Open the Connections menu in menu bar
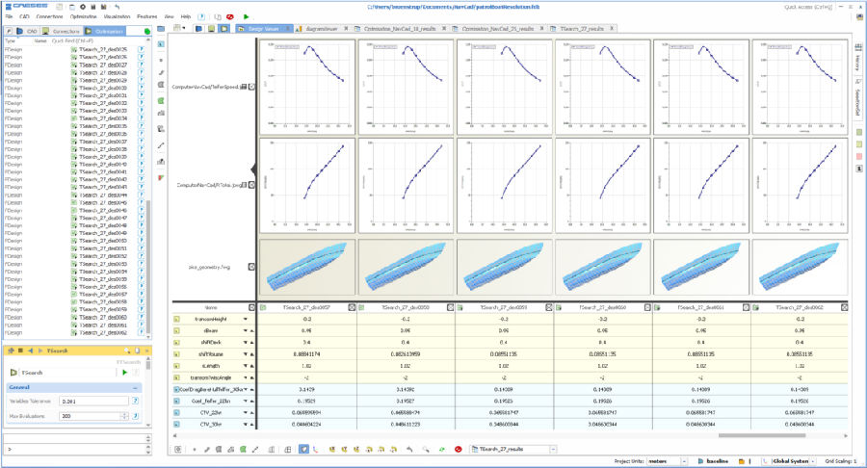867x468 pixels. pos(49,17)
